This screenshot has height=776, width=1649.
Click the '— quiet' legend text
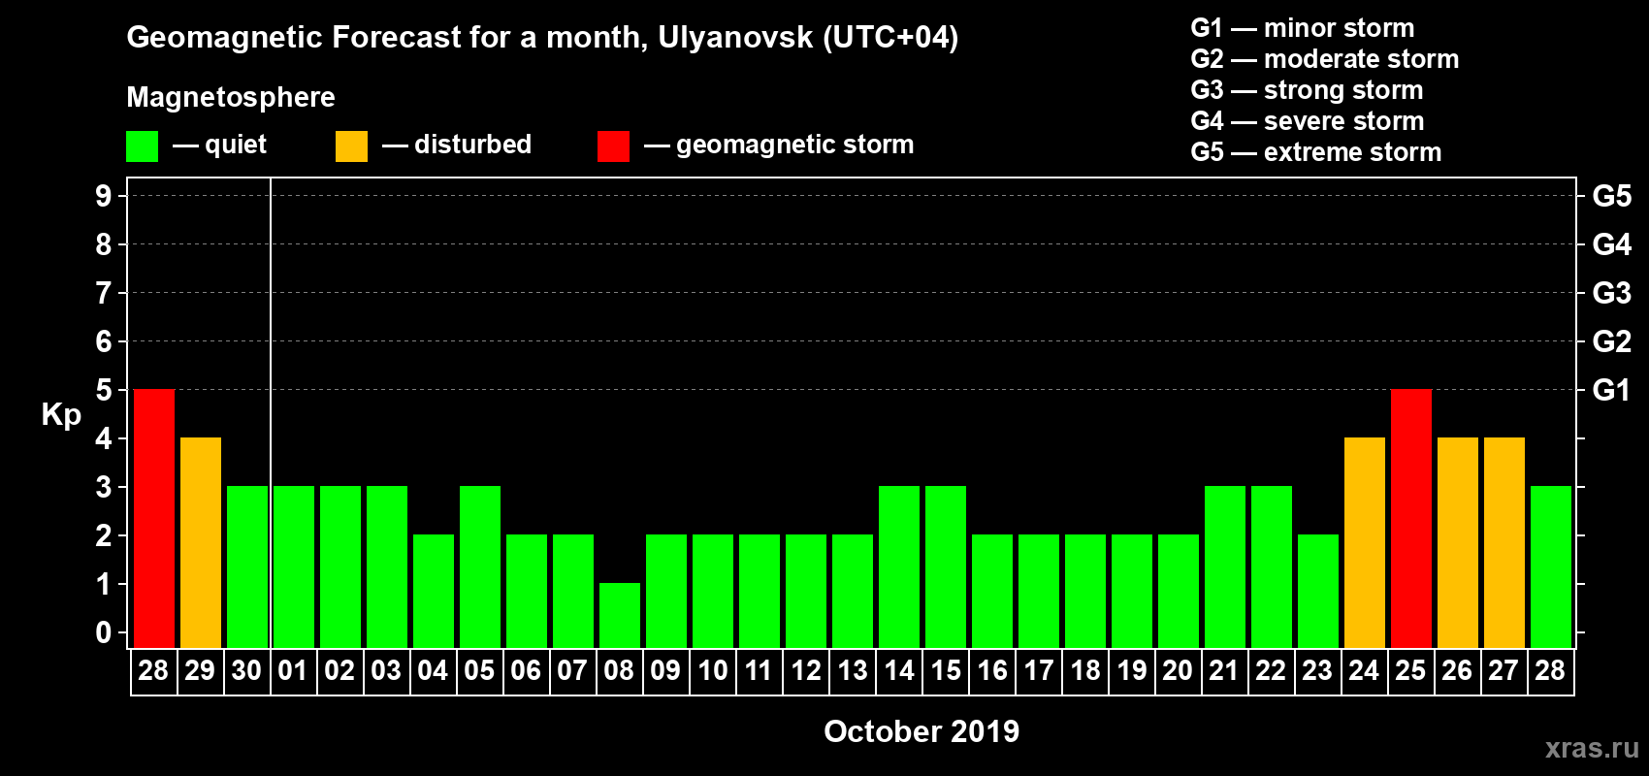click(219, 145)
